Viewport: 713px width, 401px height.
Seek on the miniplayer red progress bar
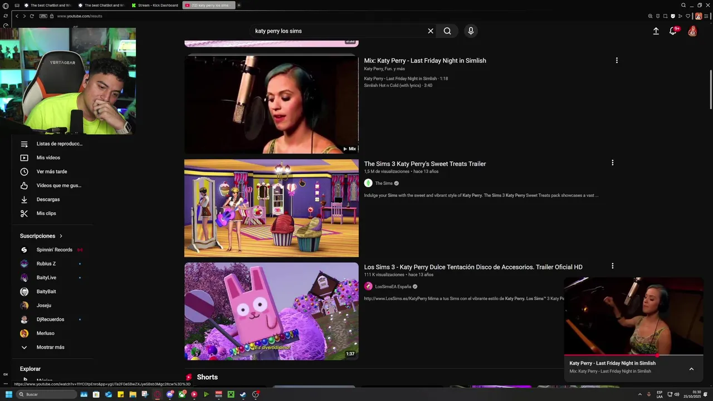click(x=634, y=355)
